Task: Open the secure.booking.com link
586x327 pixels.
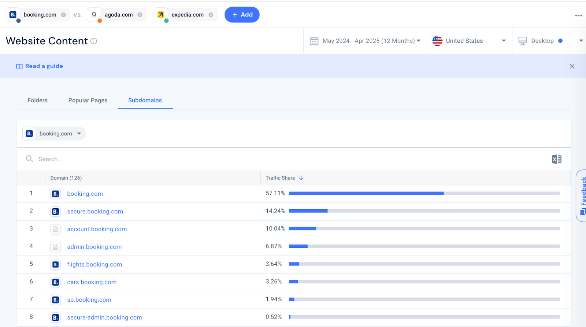Action: (95, 211)
